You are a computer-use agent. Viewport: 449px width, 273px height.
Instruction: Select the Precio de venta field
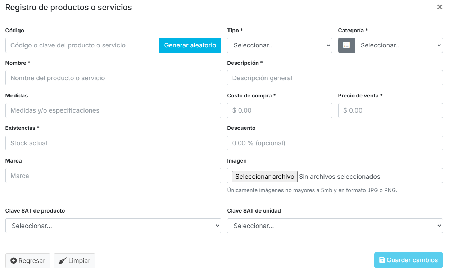[x=390, y=110]
